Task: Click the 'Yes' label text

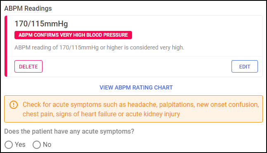Action: pos(20,144)
